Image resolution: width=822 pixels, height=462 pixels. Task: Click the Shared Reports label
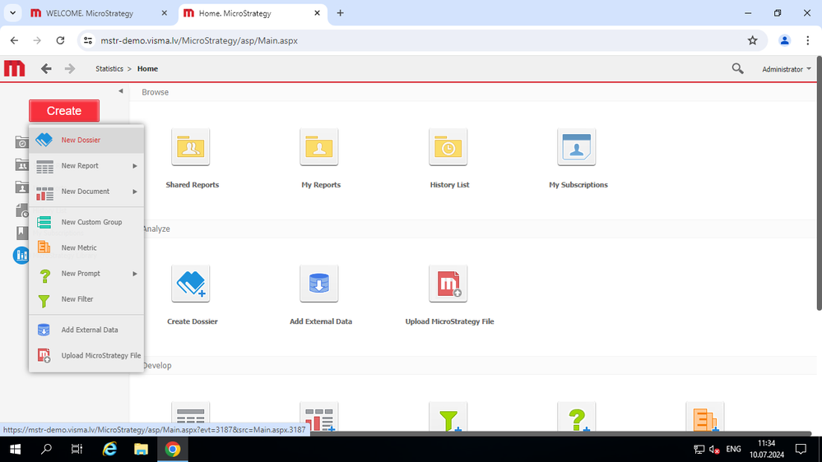pos(193,185)
